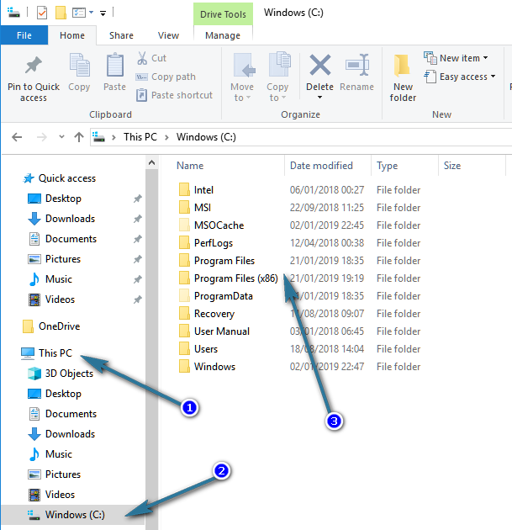Create a New folder
Viewport: 512px width, 530px height.
(403, 77)
